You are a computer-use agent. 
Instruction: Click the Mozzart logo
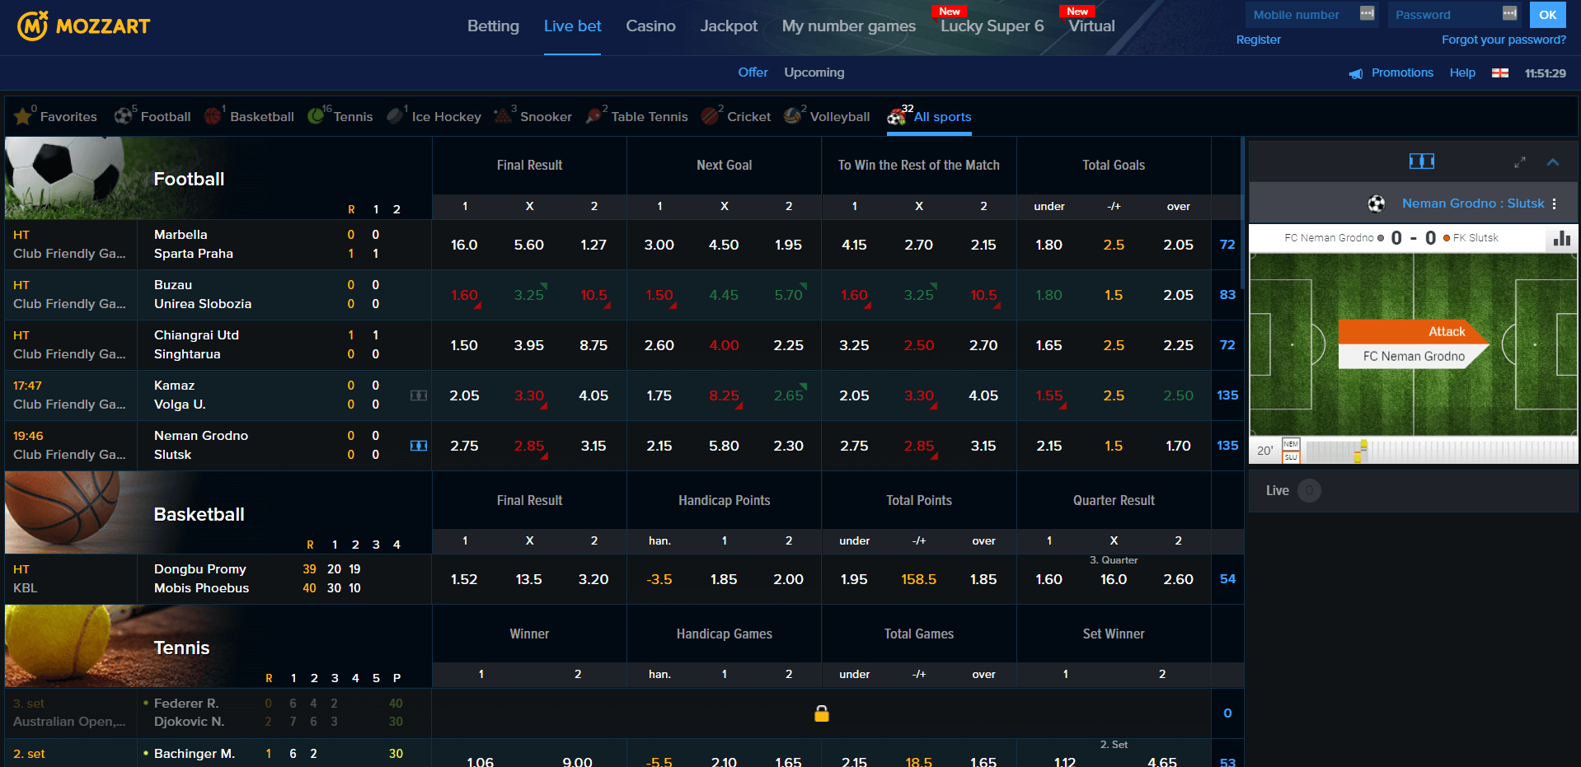pyautogui.click(x=83, y=26)
